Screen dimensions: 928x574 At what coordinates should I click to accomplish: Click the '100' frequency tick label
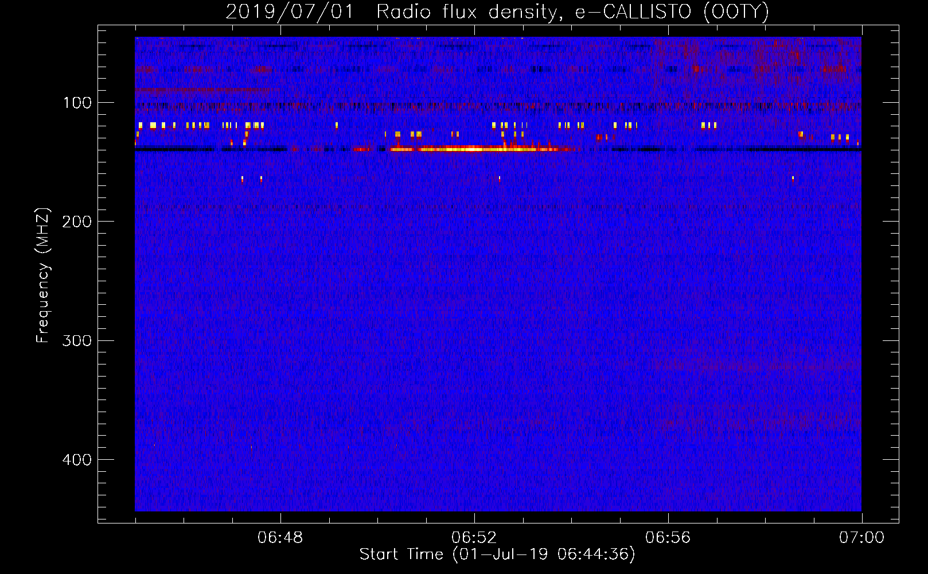[77, 103]
